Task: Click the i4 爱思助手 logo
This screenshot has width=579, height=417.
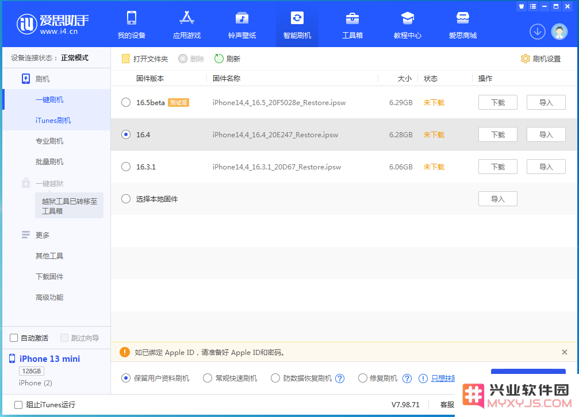Action: tap(52, 24)
